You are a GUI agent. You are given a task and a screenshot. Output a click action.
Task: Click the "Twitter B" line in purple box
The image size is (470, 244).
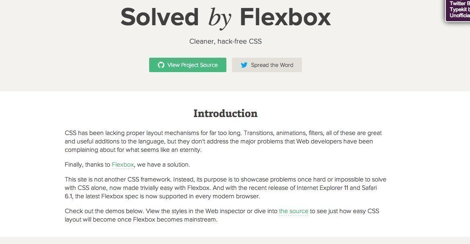460,4
